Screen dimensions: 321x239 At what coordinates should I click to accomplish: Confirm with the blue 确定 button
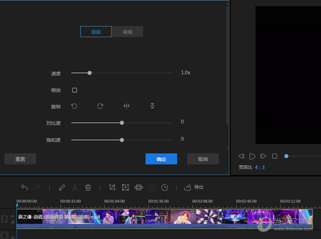(161, 159)
